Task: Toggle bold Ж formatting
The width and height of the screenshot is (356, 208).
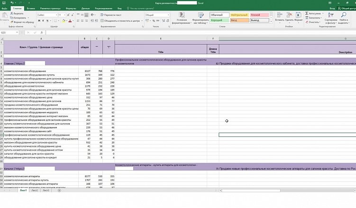Action: [x=39, y=21]
